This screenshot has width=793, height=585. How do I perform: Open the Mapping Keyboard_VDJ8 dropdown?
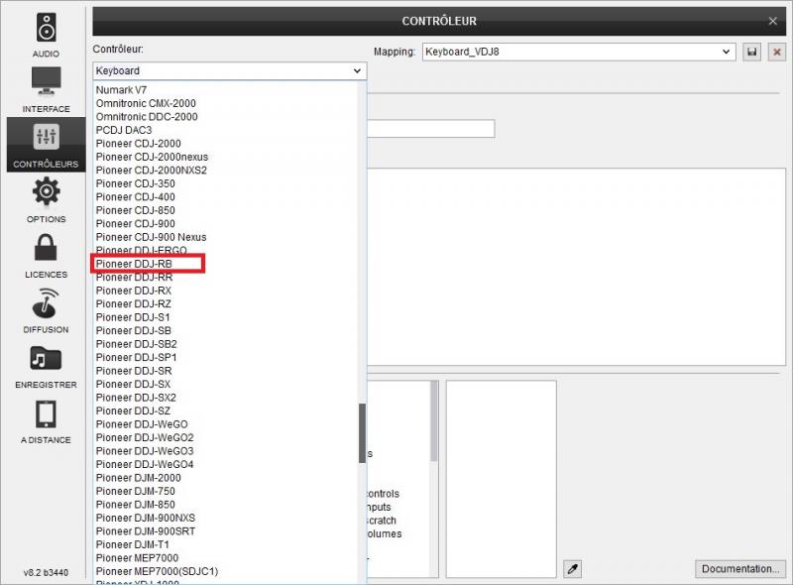point(578,52)
